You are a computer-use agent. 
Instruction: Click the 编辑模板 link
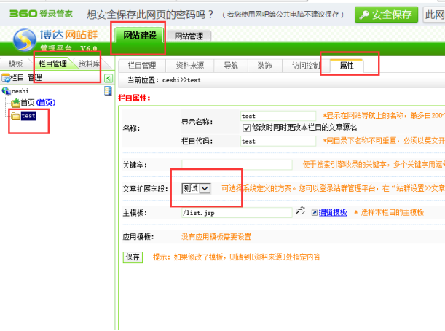point(332,212)
